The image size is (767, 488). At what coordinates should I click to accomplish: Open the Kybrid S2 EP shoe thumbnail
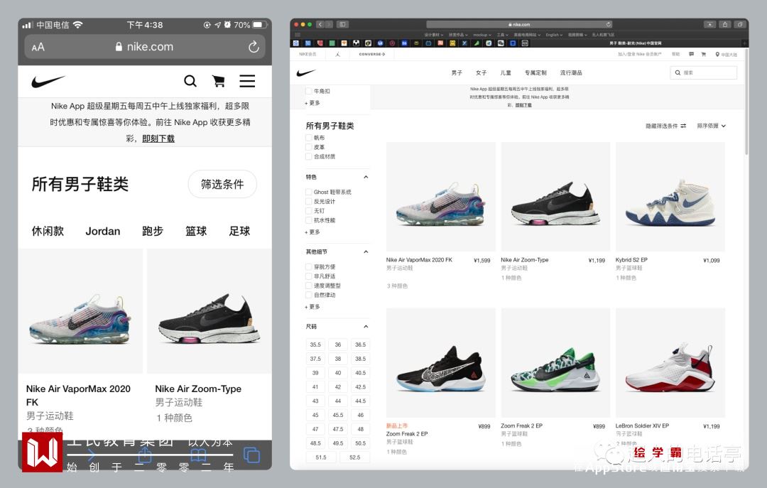click(x=670, y=197)
